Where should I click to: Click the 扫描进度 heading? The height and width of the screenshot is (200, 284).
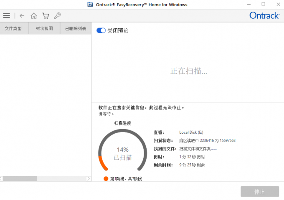pos(123,123)
